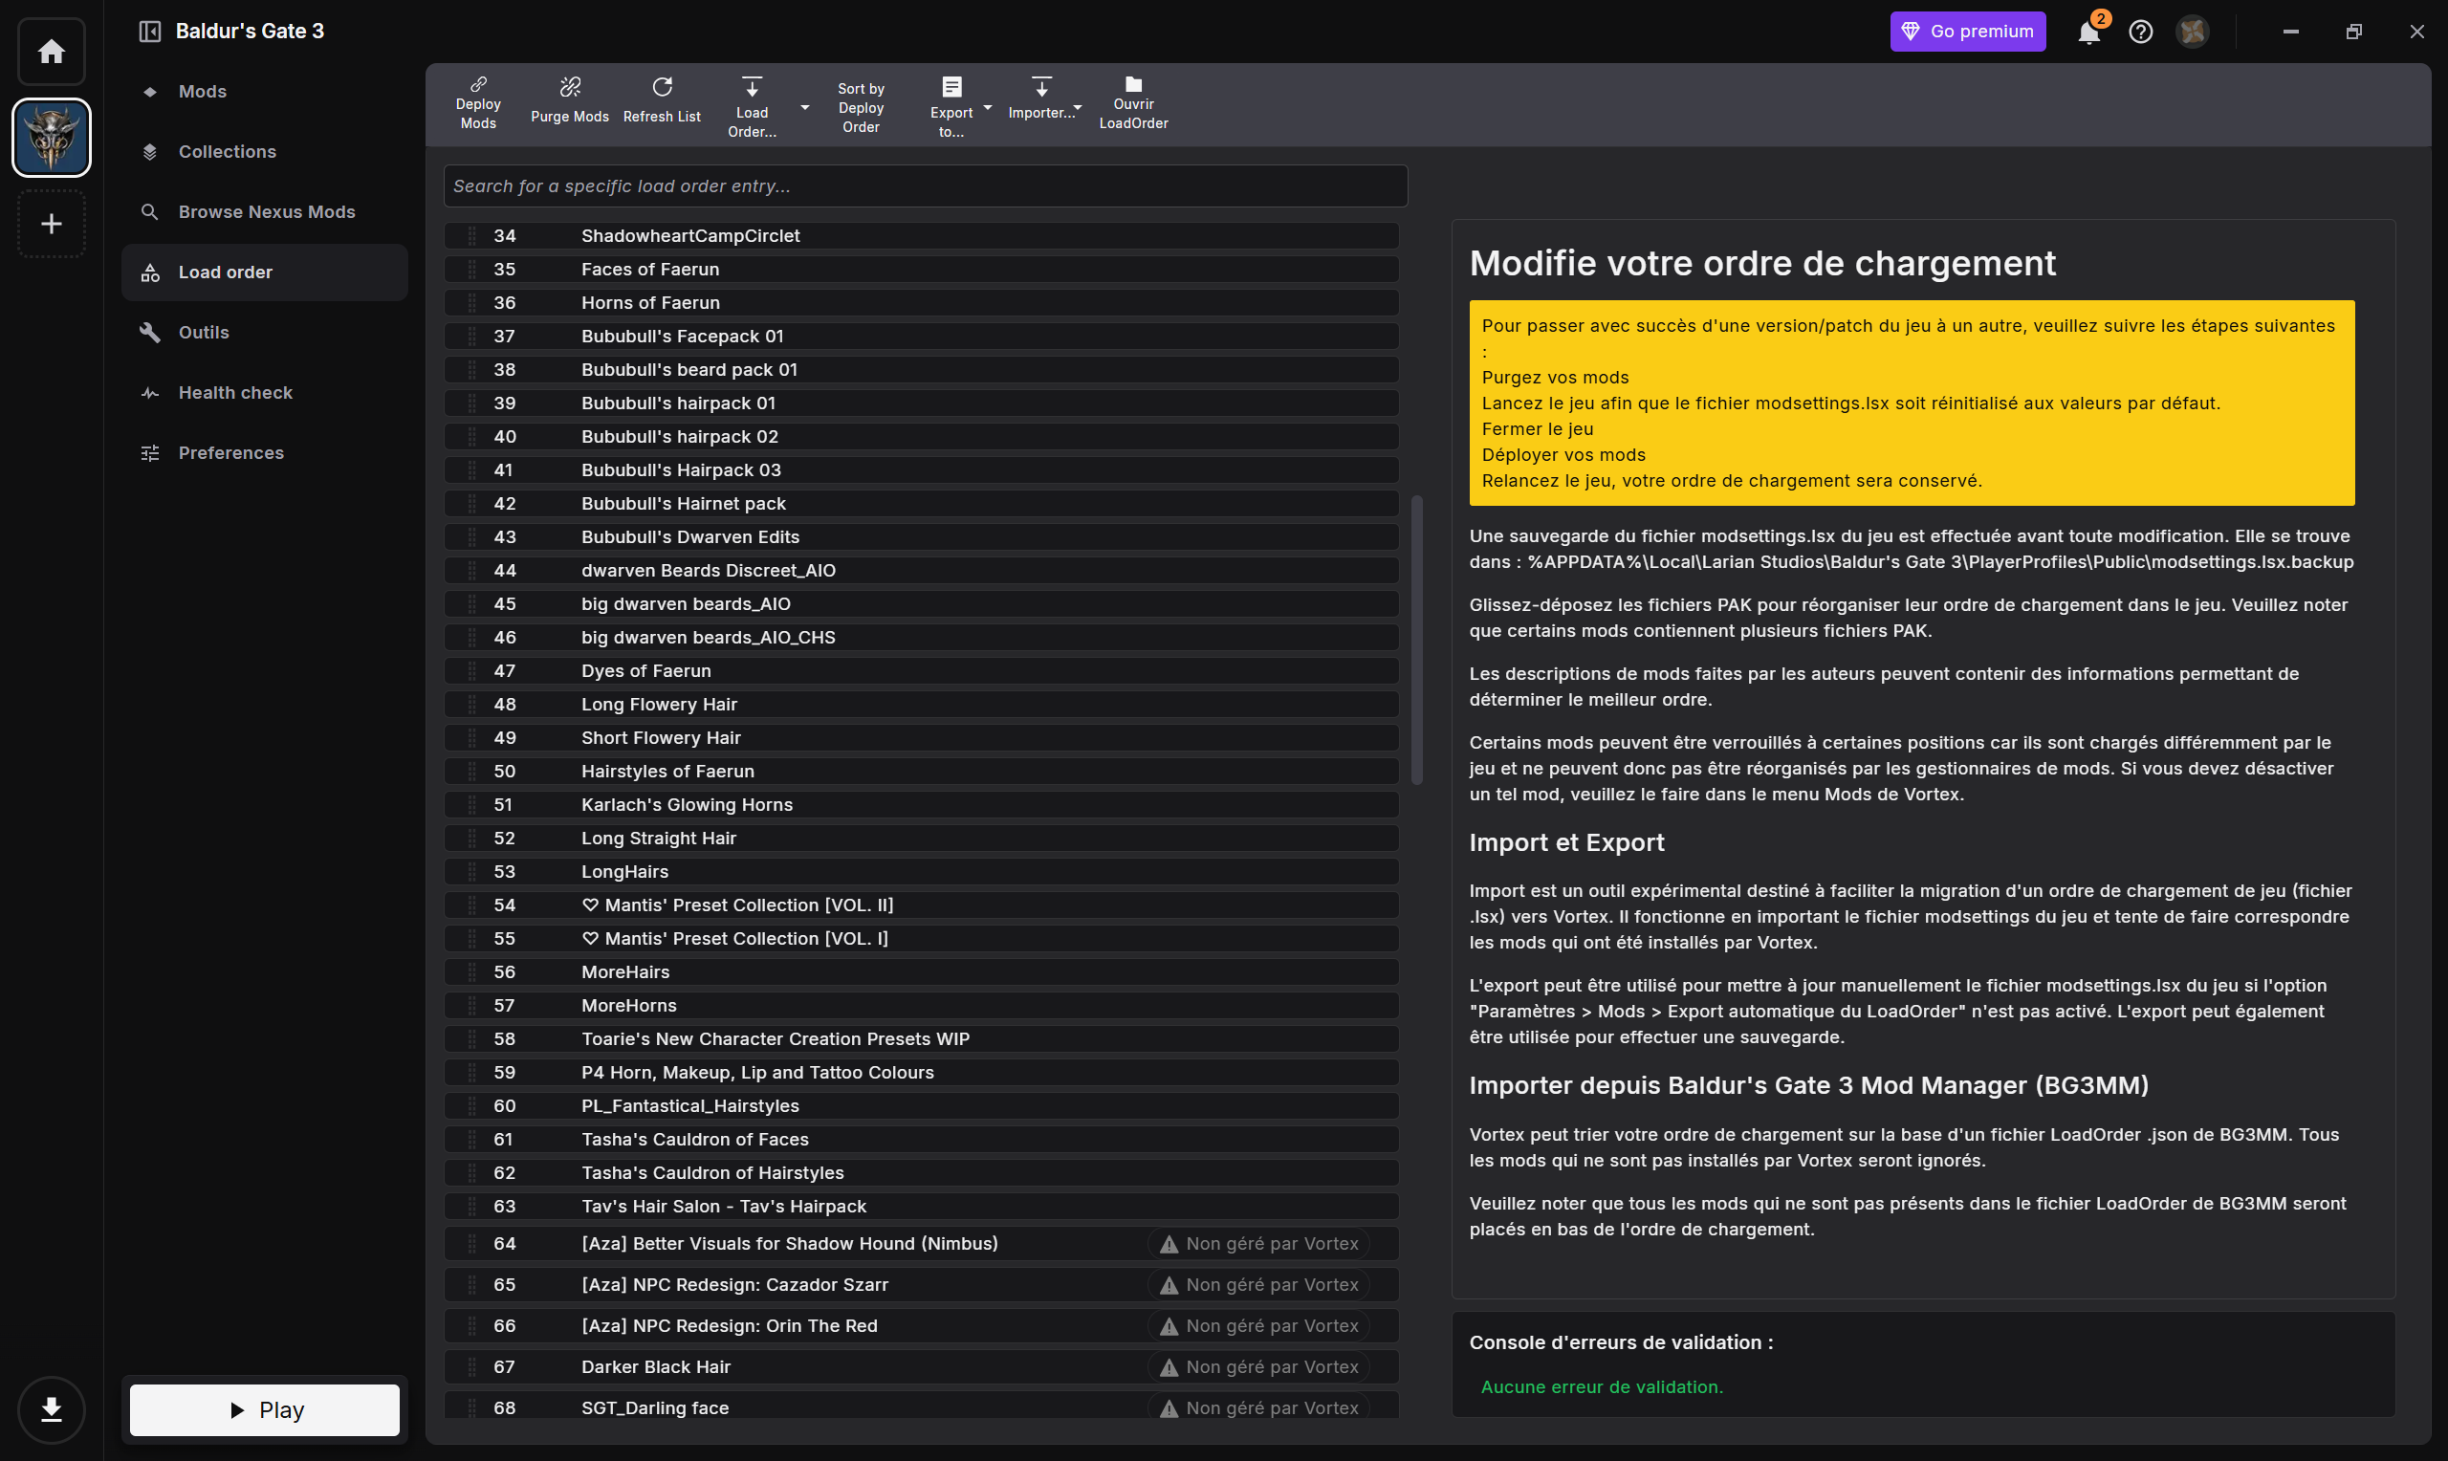The height and width of the screenshot is (1461, 2448).
Task: Grab the drag handle for Darker Black Hair
Action: (471, 1367)
